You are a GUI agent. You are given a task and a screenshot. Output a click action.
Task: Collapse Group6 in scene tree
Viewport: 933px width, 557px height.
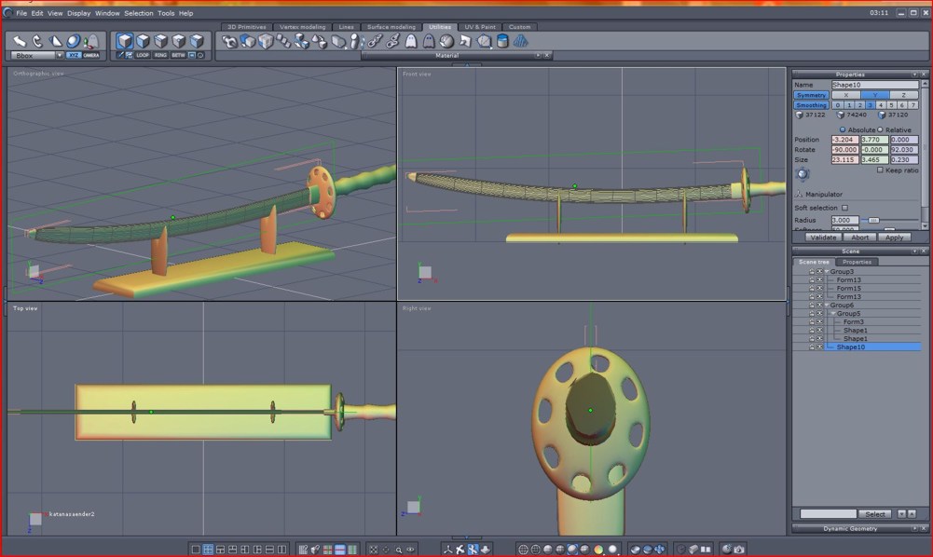coord(827,305)
